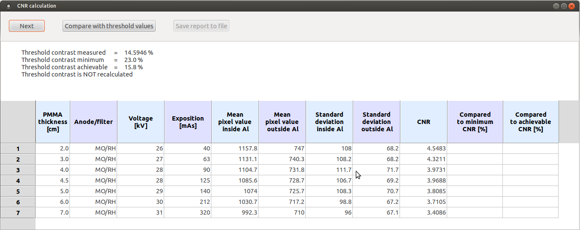580x230 pixels.
Task: Click the CNR column header
Action: 424,122
